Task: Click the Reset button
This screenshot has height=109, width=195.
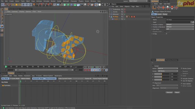Action: [x=177, y=92]
